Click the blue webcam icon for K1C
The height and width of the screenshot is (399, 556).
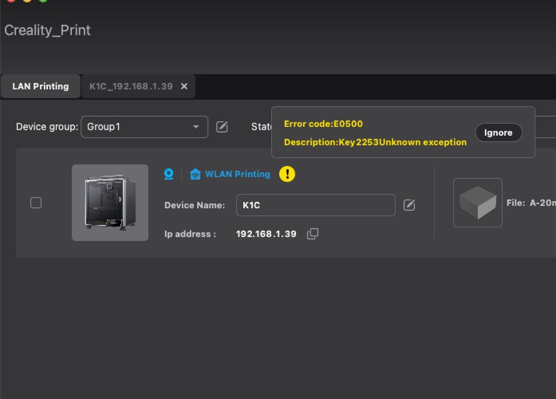tap(169, 174)
